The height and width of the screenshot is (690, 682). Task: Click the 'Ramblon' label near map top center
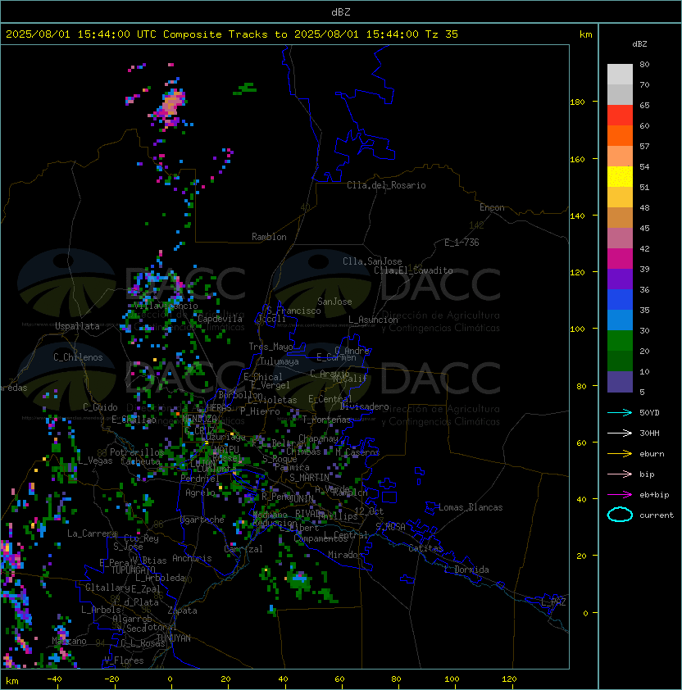click(x=269, y=237)
